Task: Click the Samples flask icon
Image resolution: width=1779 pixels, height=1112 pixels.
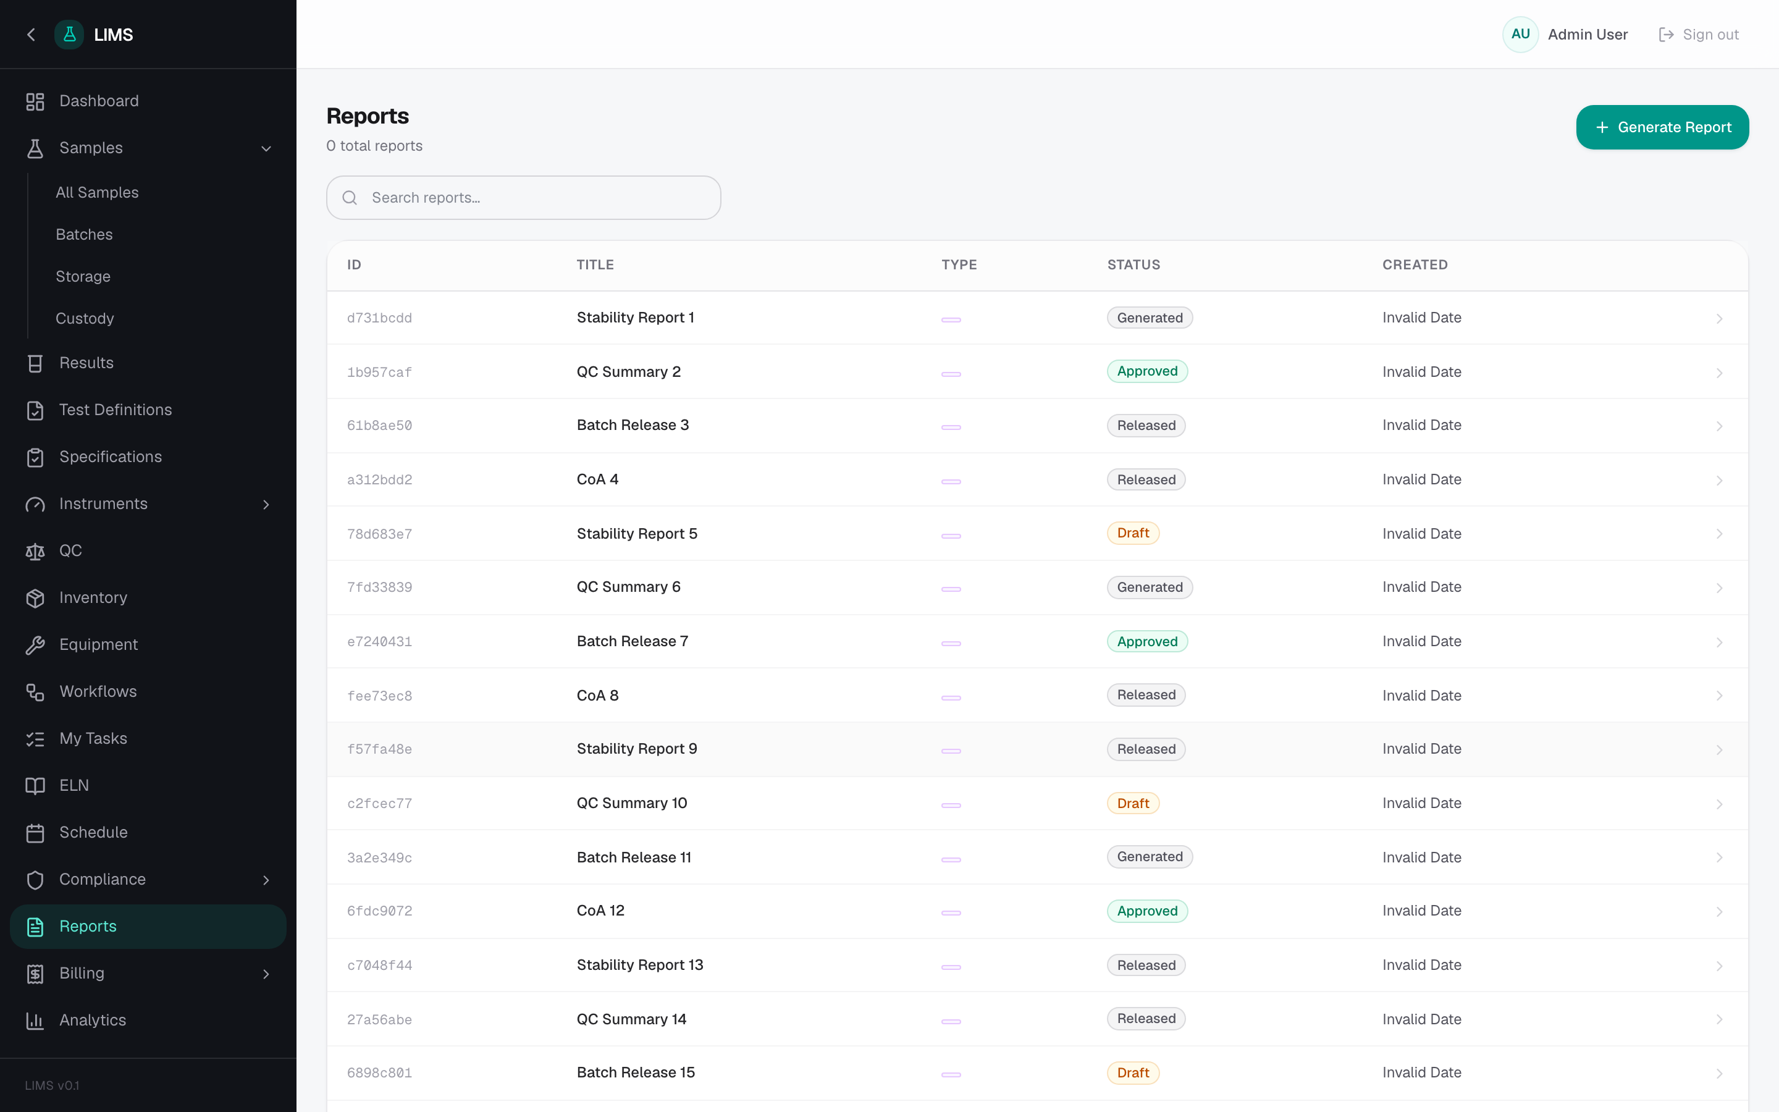Action: [35, 148]
